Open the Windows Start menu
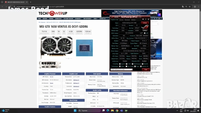Screen dimensions: 201x113 pos(75,110)
